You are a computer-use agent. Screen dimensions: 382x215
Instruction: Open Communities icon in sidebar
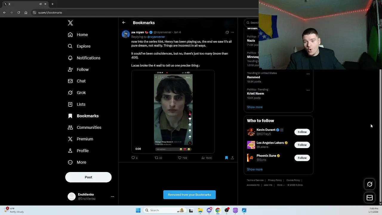[70, 128]
